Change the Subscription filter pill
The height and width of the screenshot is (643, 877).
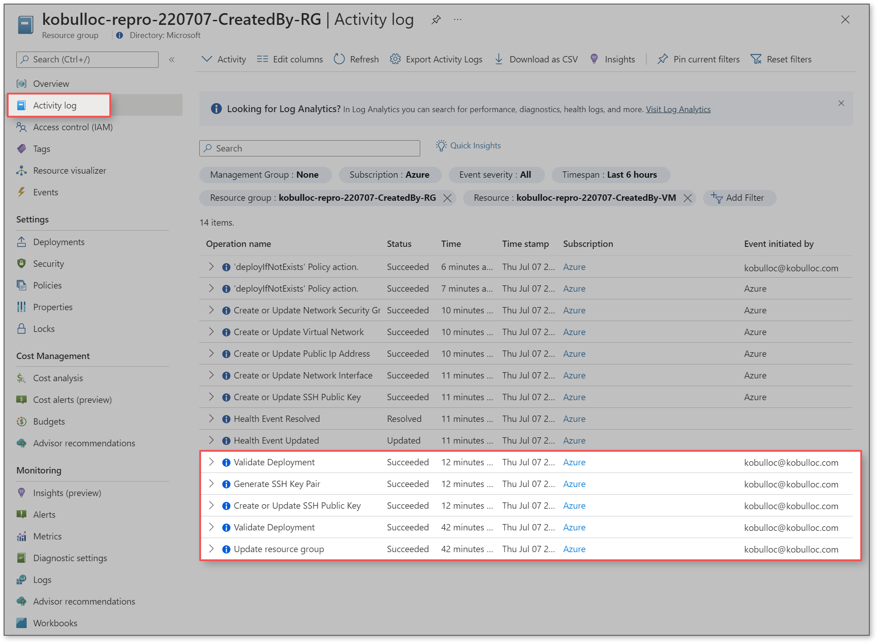point(389,175)
